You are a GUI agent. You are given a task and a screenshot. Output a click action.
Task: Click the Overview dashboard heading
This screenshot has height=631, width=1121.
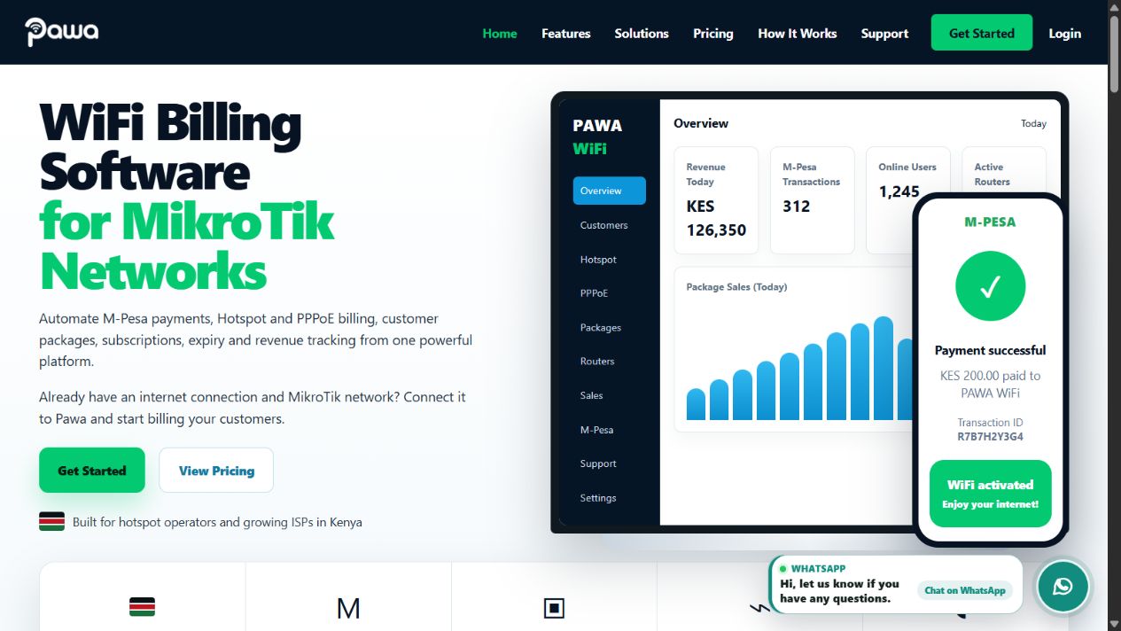click(701, 123)
